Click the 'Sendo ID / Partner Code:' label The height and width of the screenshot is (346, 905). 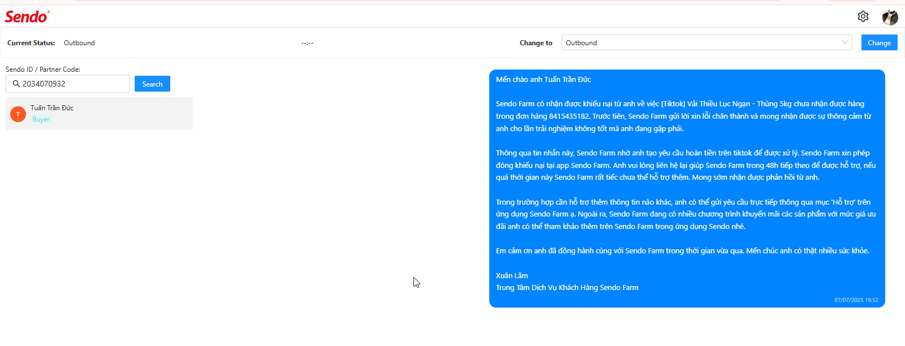pos(43,70)
